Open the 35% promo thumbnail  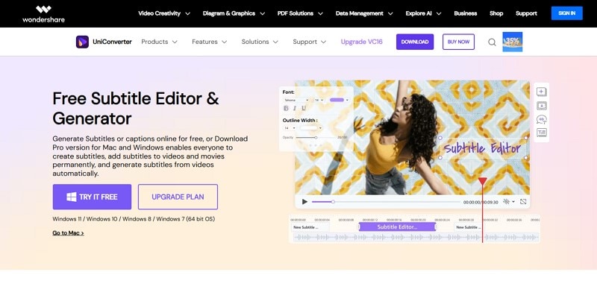pyautogui.click(x=513, y=42)
